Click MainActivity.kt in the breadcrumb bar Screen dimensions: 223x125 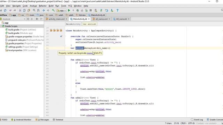pos(97,15)
